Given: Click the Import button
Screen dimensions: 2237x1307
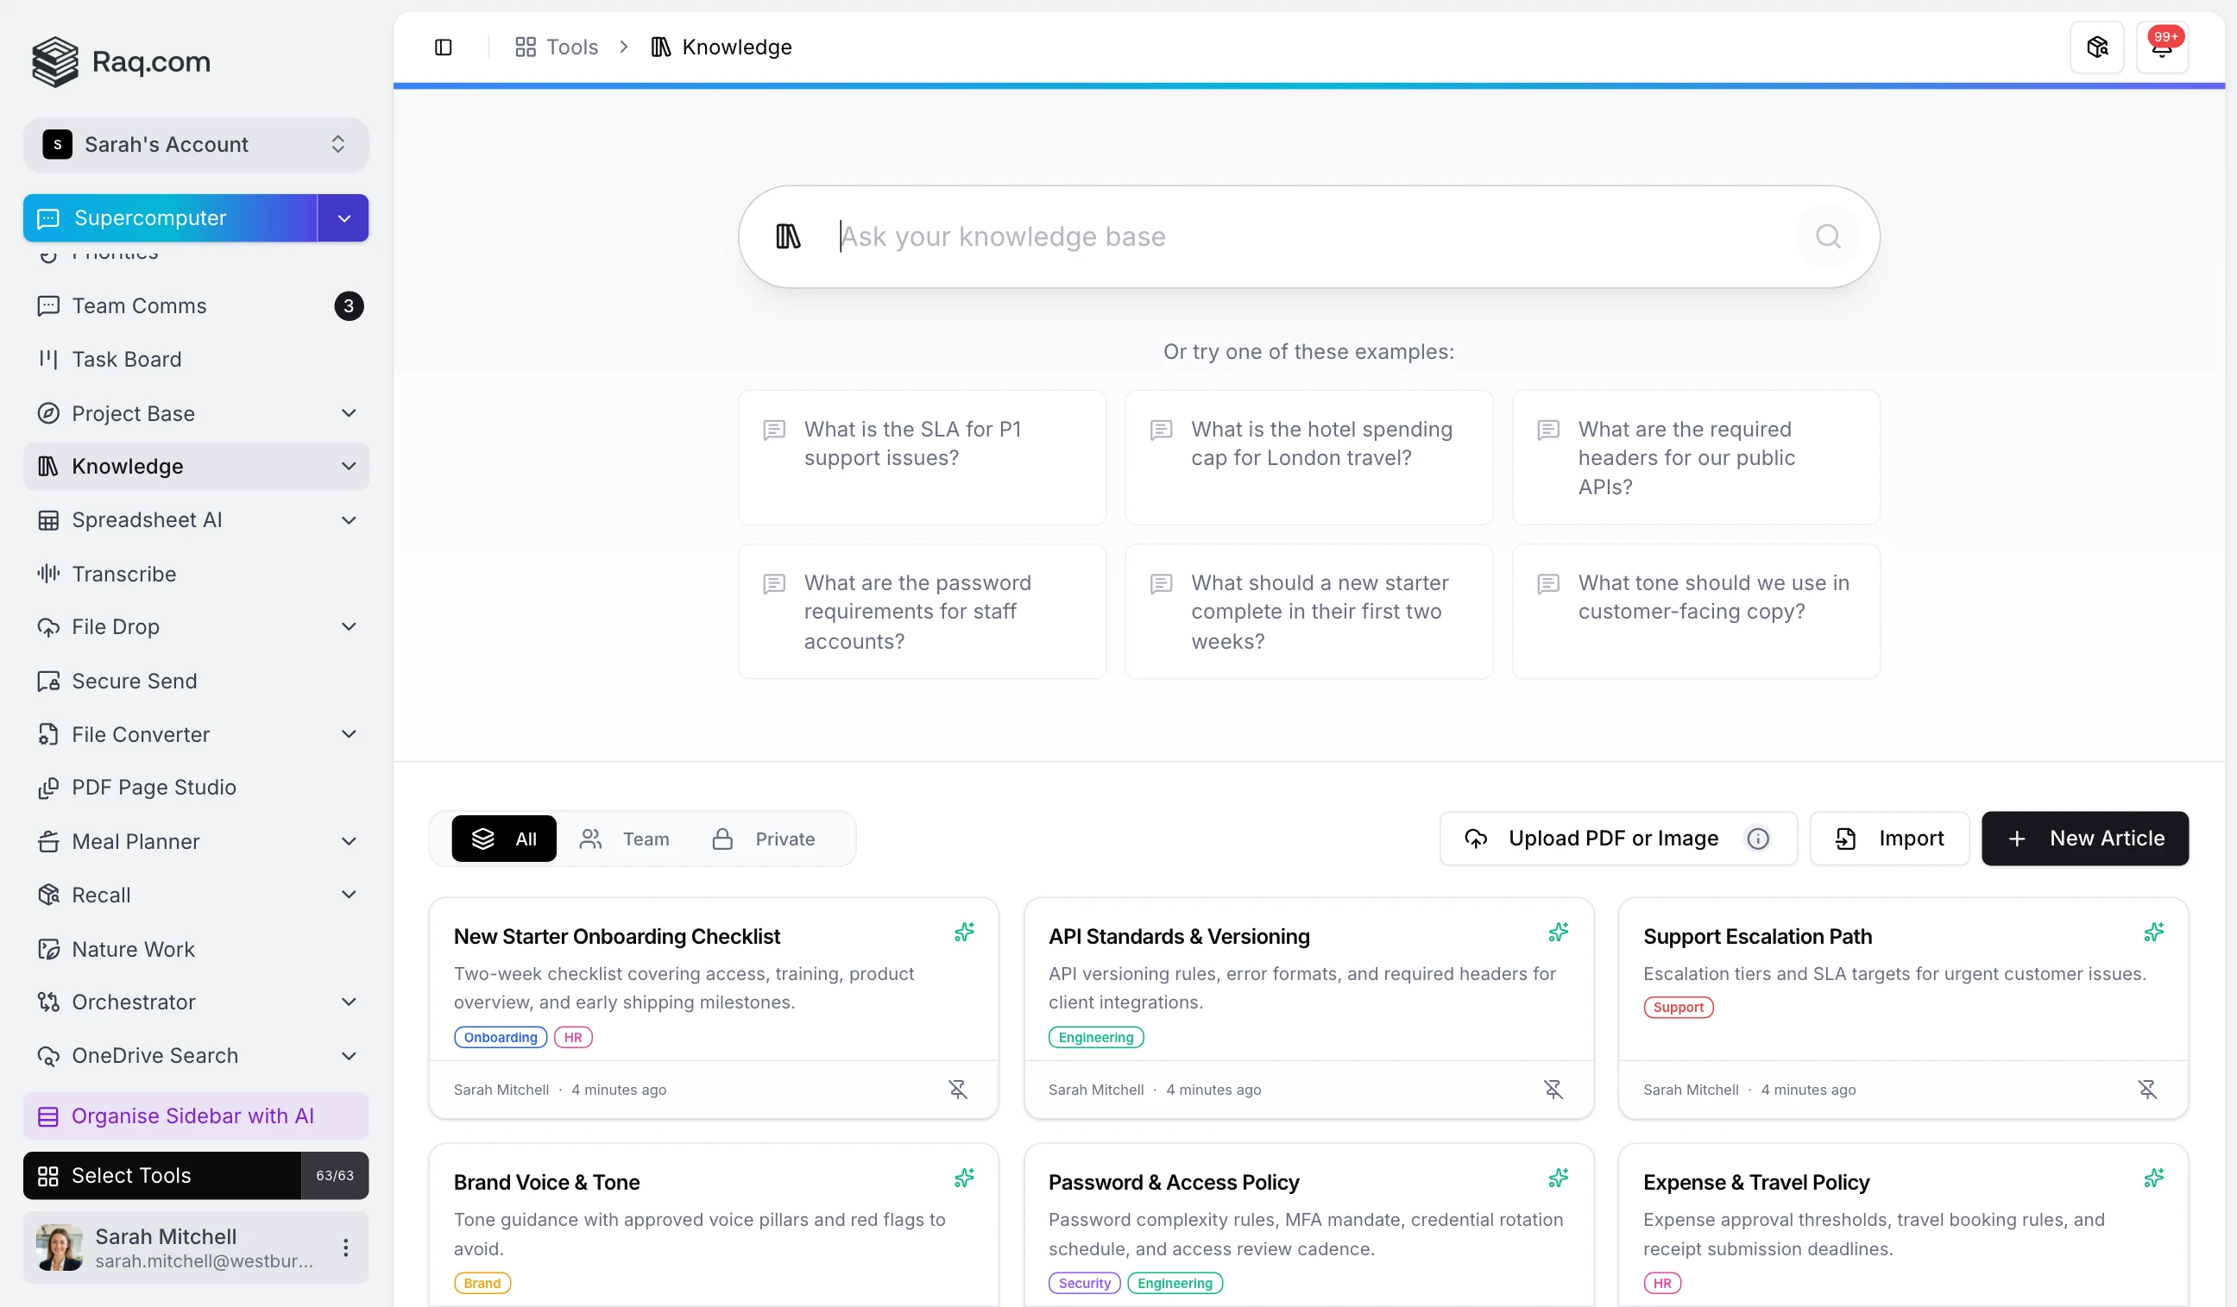Looking at the screenshot, I should (x=1890, y=839).
